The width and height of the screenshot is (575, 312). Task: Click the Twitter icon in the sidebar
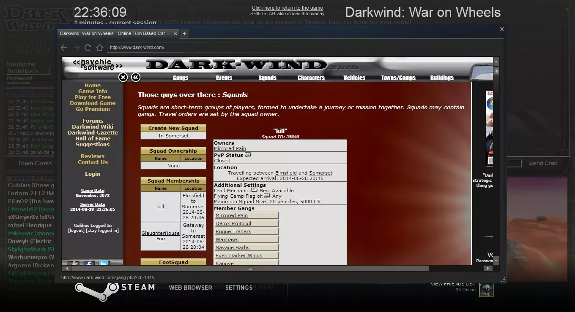104,264
